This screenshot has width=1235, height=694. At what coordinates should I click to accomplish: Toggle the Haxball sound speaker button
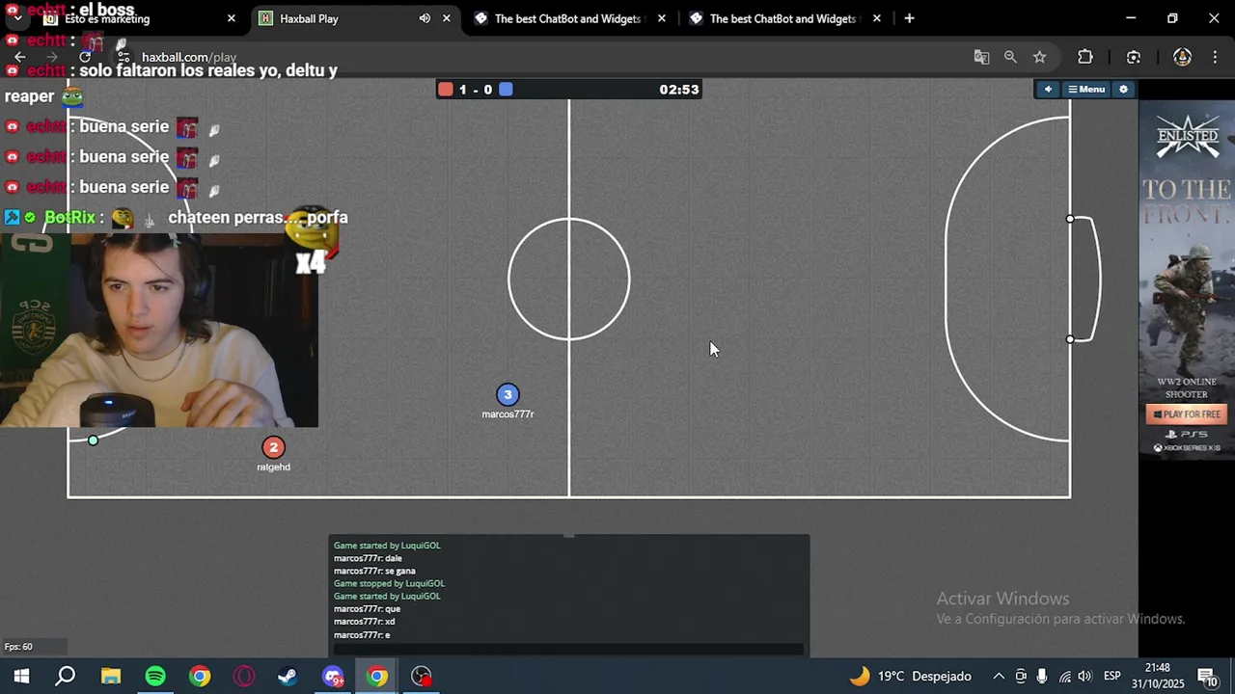(1048, 90)
